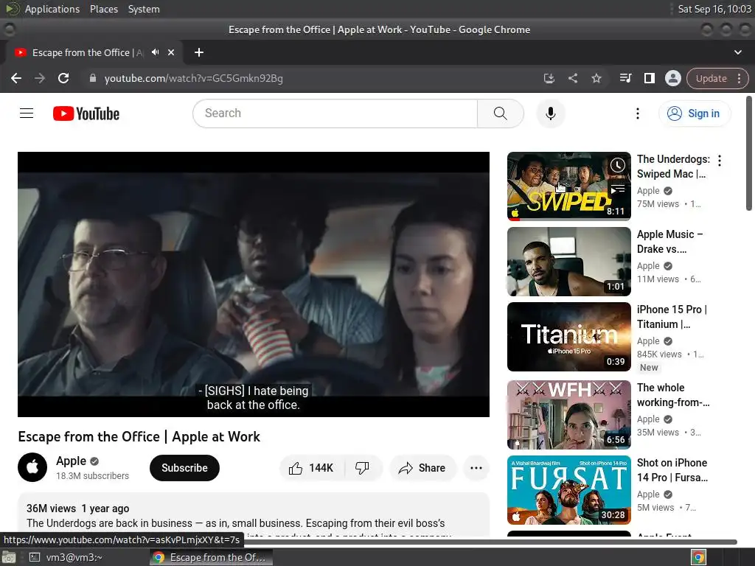This screenshot has width=755, height=566.
Task: Select Escape from the Of... taskbar window
Action: click(211, 557)
